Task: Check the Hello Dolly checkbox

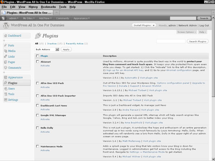Action: [x=38, y=128]
